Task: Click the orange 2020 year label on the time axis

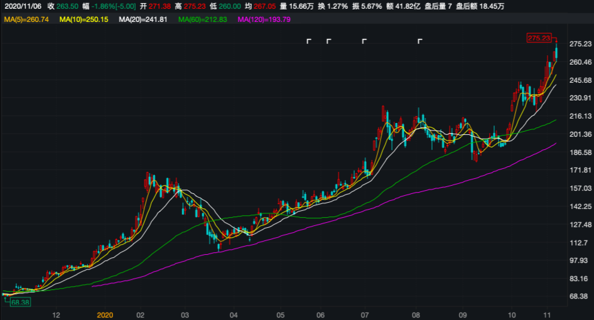Action: [104, 314]
